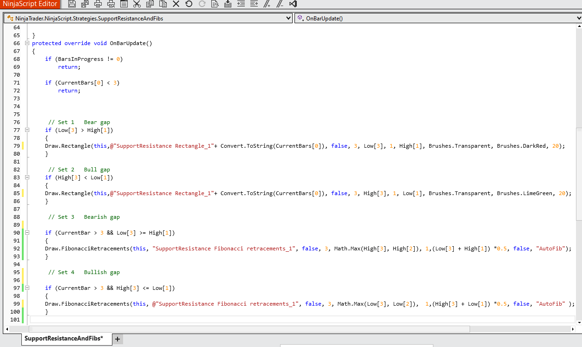This screenshot has height=347, width=582.
Task: Open Print Preview icon
Action: [x=111, y=4]
